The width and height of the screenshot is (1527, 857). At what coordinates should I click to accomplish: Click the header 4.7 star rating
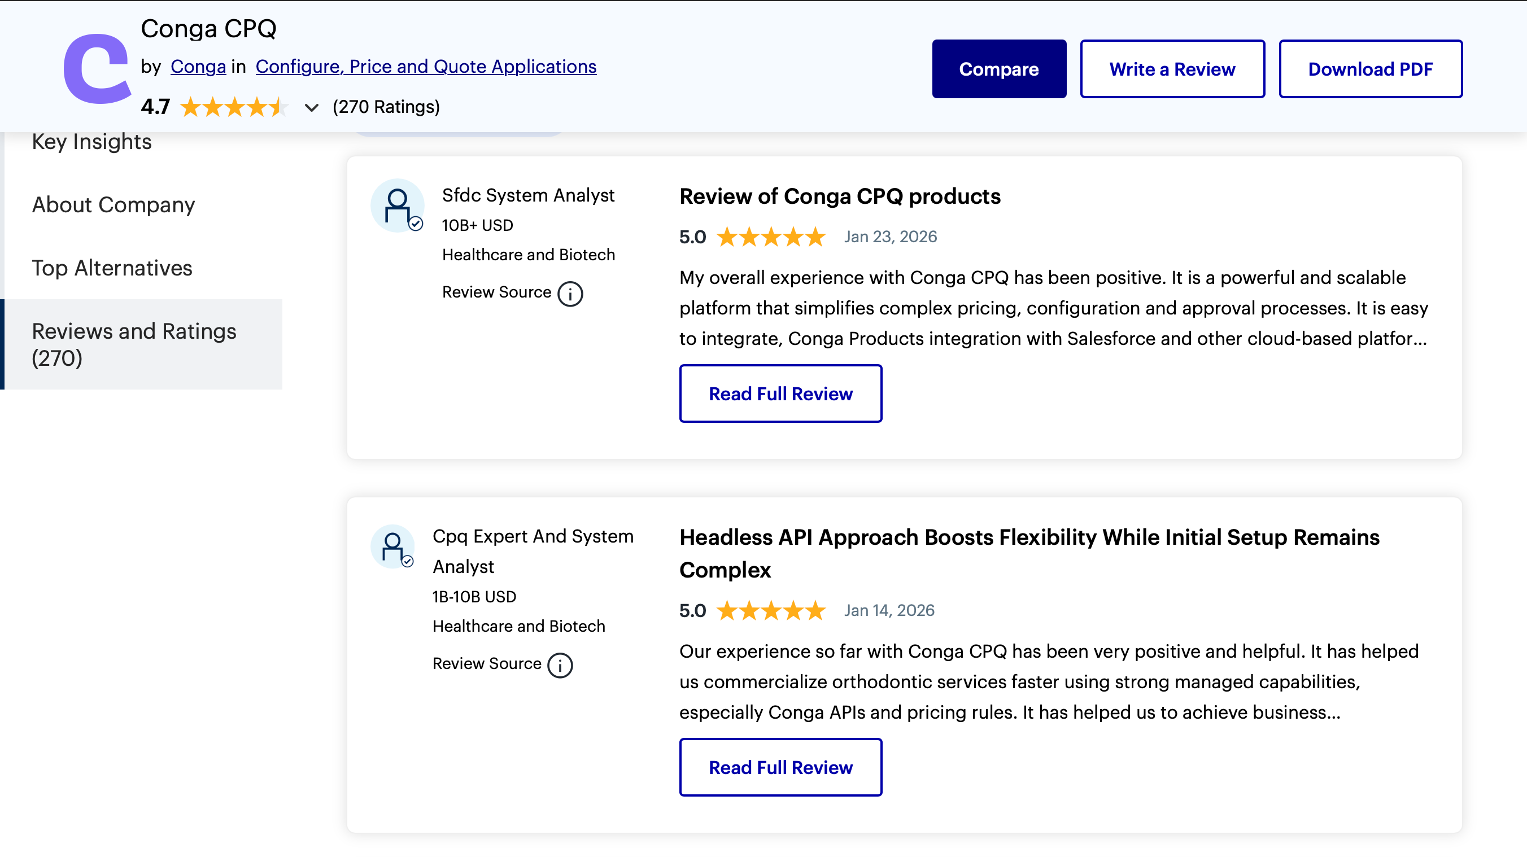coord(234,107)
